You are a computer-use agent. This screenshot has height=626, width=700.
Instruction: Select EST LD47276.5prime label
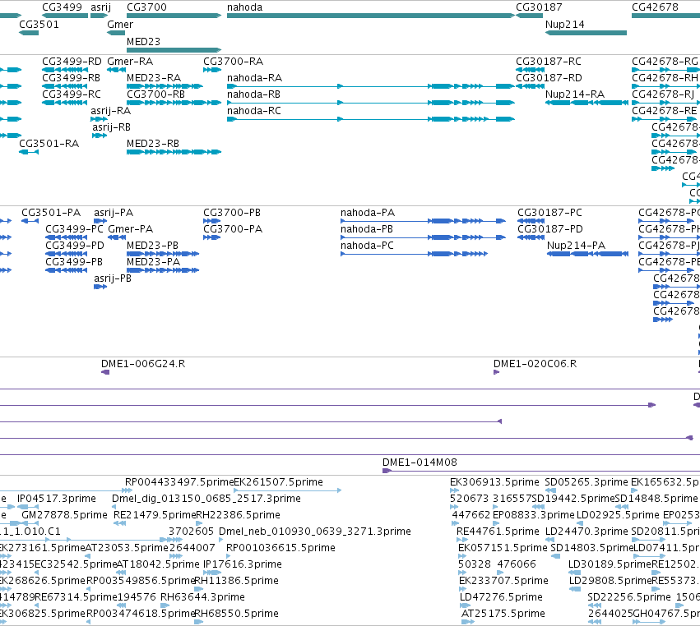501,596
